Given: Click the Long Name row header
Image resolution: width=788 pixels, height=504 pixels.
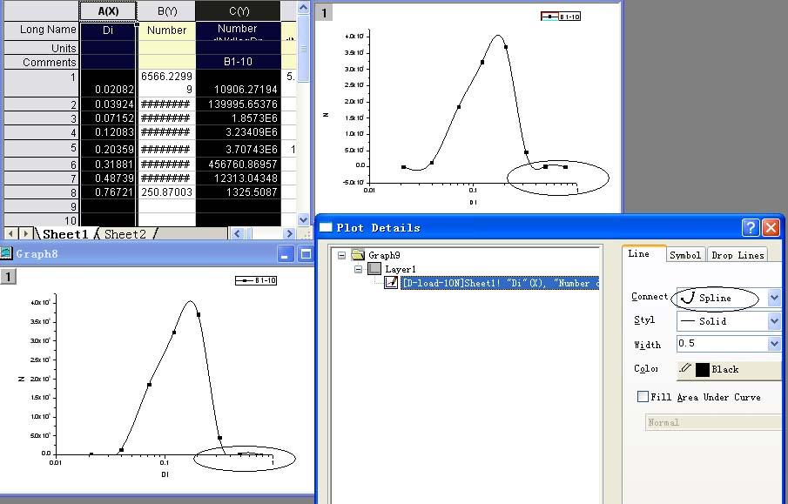Looking at the screenshot, I should click(41, 30).
